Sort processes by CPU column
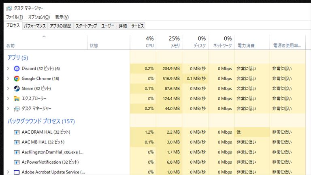Image resolution: width=311 pixels, height=175 pixels. (x=143, y=42)
